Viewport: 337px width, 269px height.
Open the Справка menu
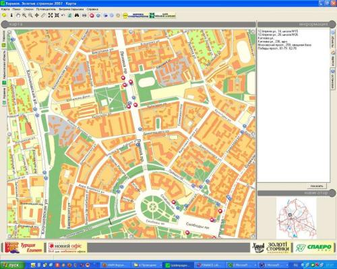click(x=92, y=9)
